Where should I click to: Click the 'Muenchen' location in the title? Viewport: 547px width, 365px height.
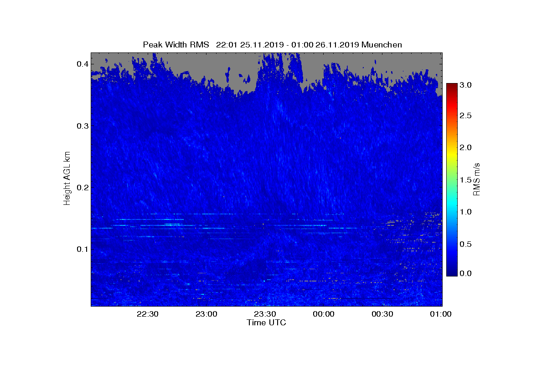coord(382,44)
